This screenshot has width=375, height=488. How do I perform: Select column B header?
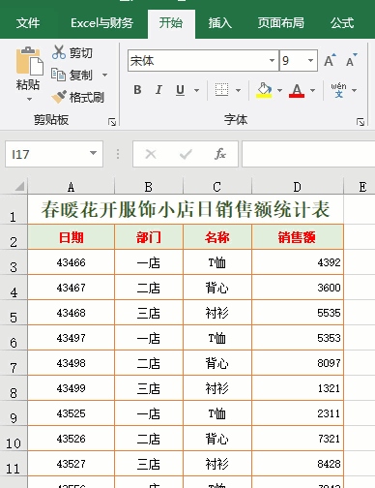pos(149,187)
